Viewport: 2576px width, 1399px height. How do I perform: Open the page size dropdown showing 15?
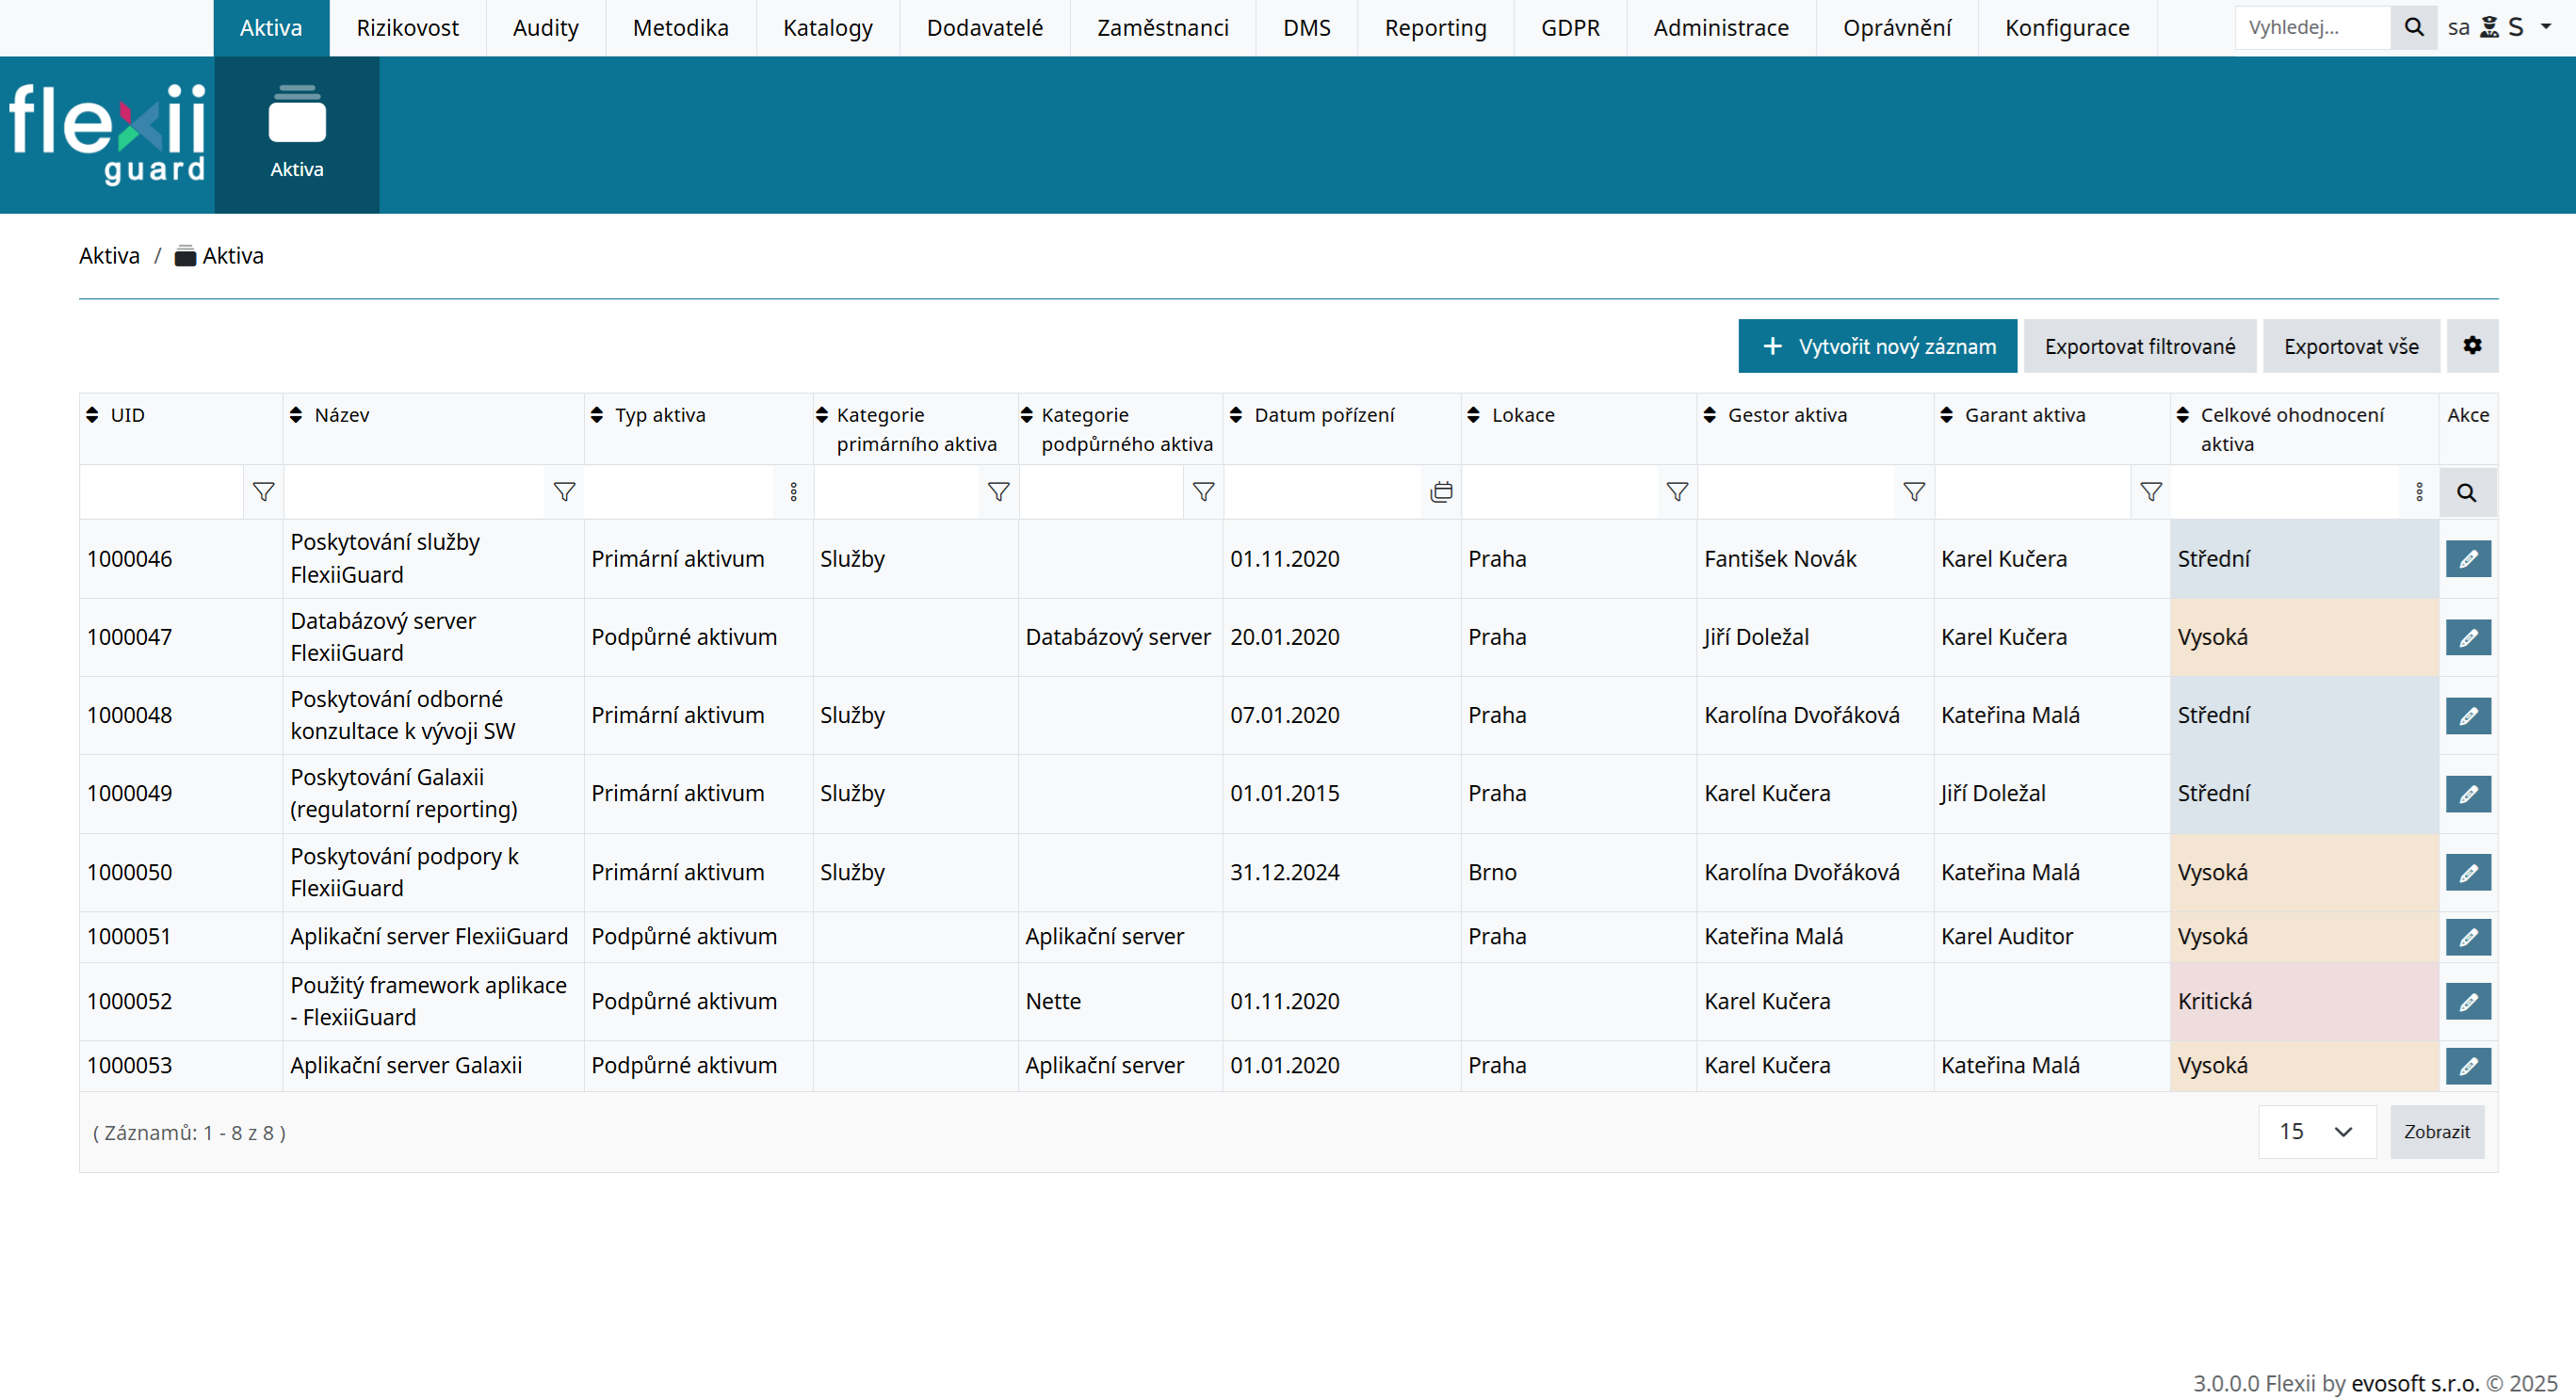click(x=2316, y=1132)
